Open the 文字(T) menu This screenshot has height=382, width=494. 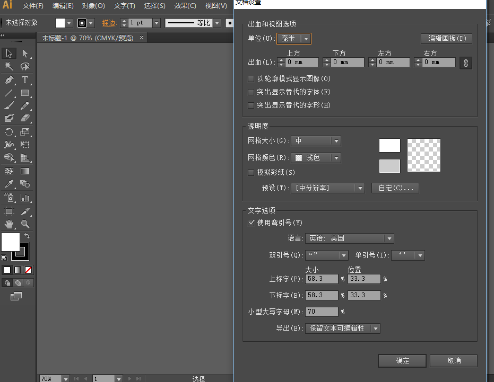tap(125, 6)
